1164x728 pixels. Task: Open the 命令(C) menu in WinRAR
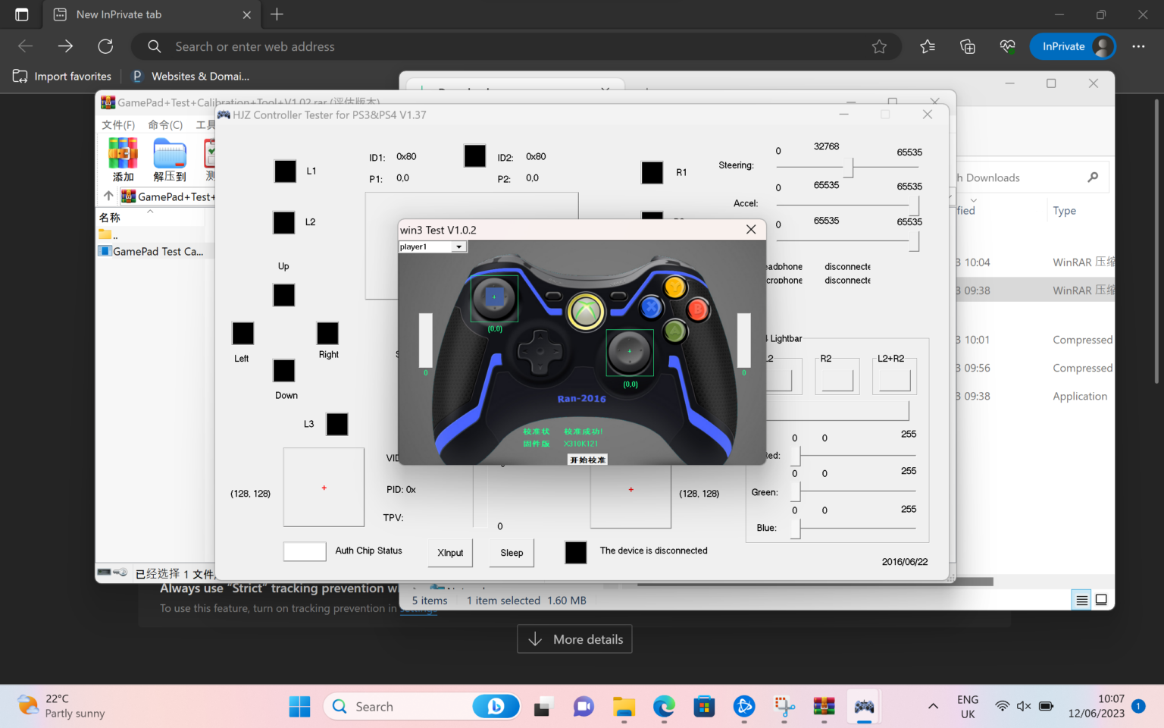(165, 124)
